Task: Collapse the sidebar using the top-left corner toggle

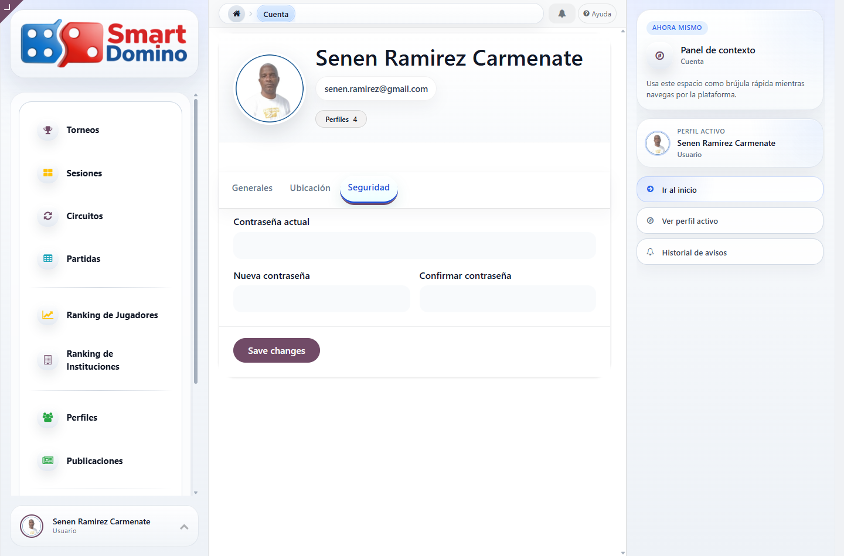Action: (x=8, y=7)
